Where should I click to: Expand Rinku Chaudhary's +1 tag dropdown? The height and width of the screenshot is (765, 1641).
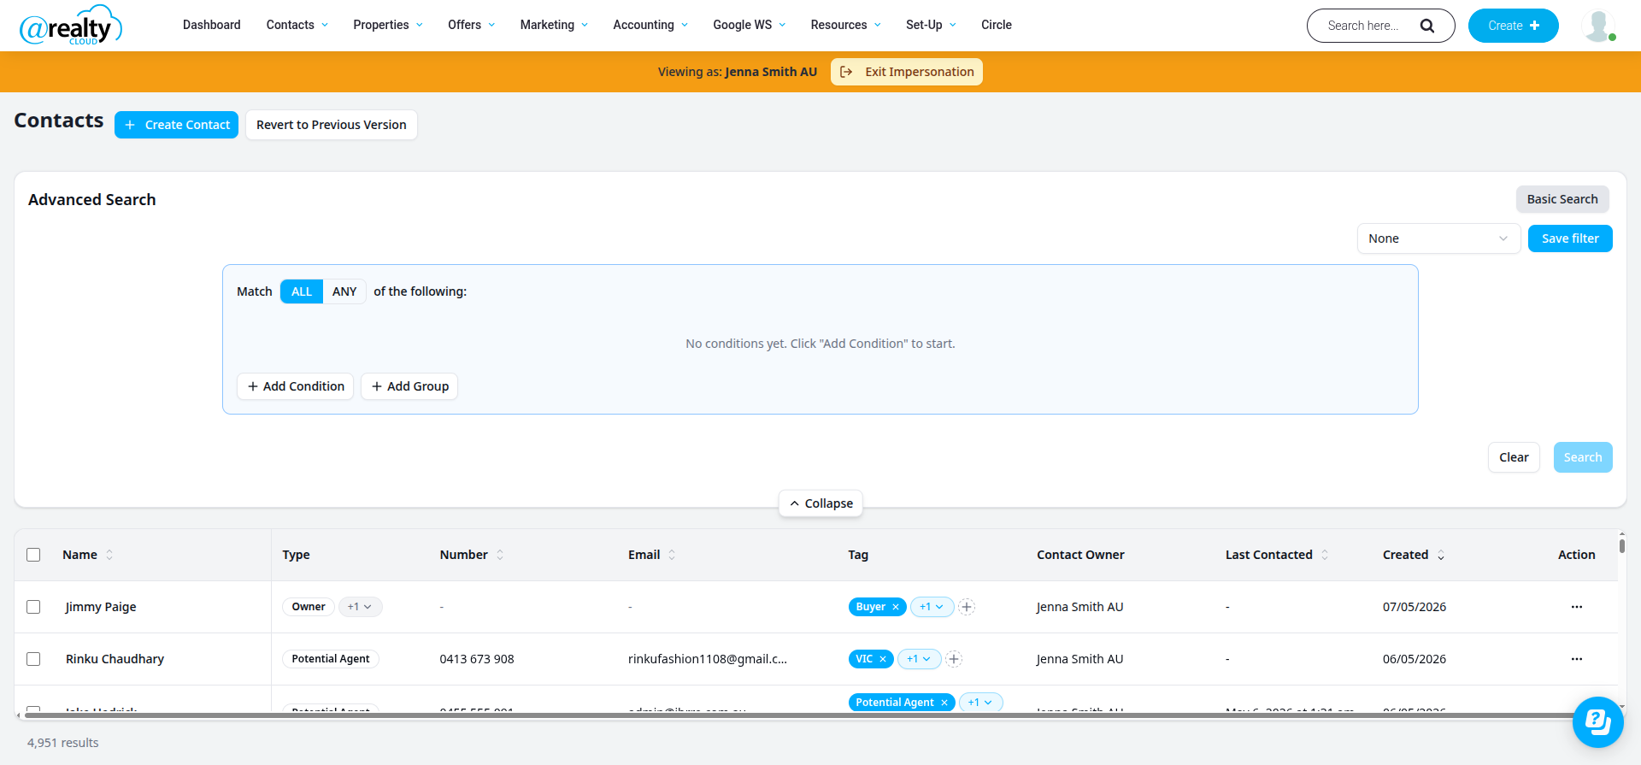click(919, 659)
